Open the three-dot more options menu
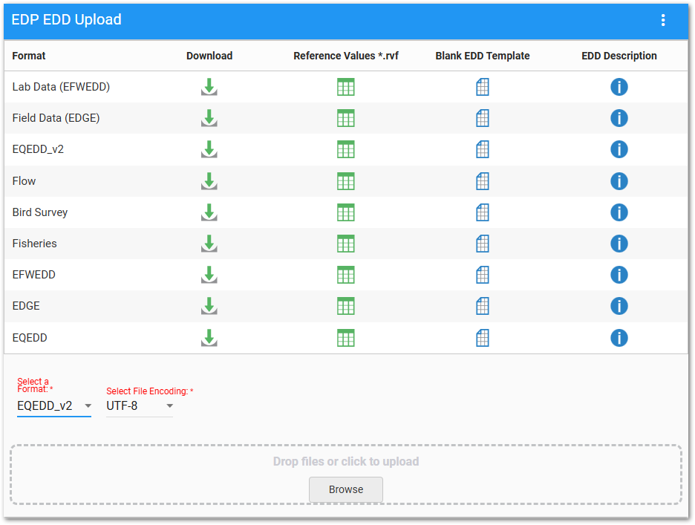Viewport: 695px width, 525px height. pyautogui.click(x=663, y=21)
